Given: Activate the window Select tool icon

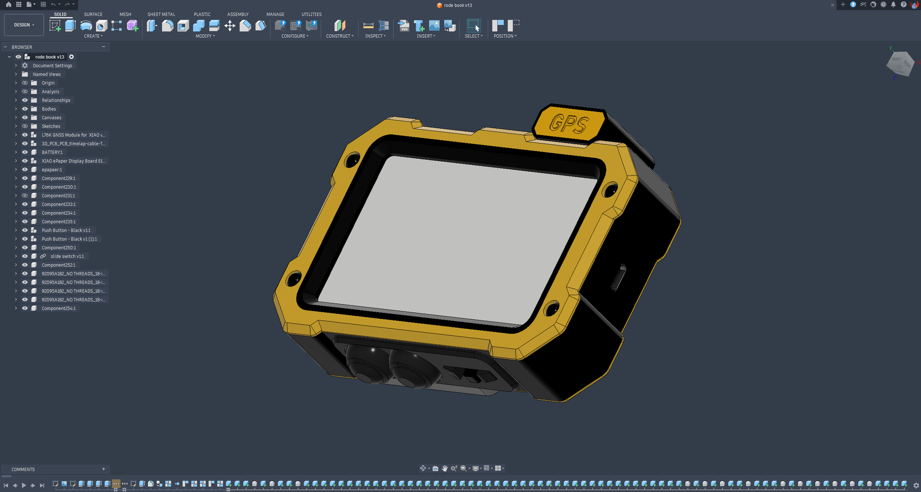Looking at the screenshot, I should click(x=474, y=26).
